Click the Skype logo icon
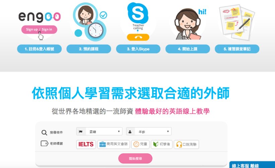 pyautogui.click(x=138, y=13)
